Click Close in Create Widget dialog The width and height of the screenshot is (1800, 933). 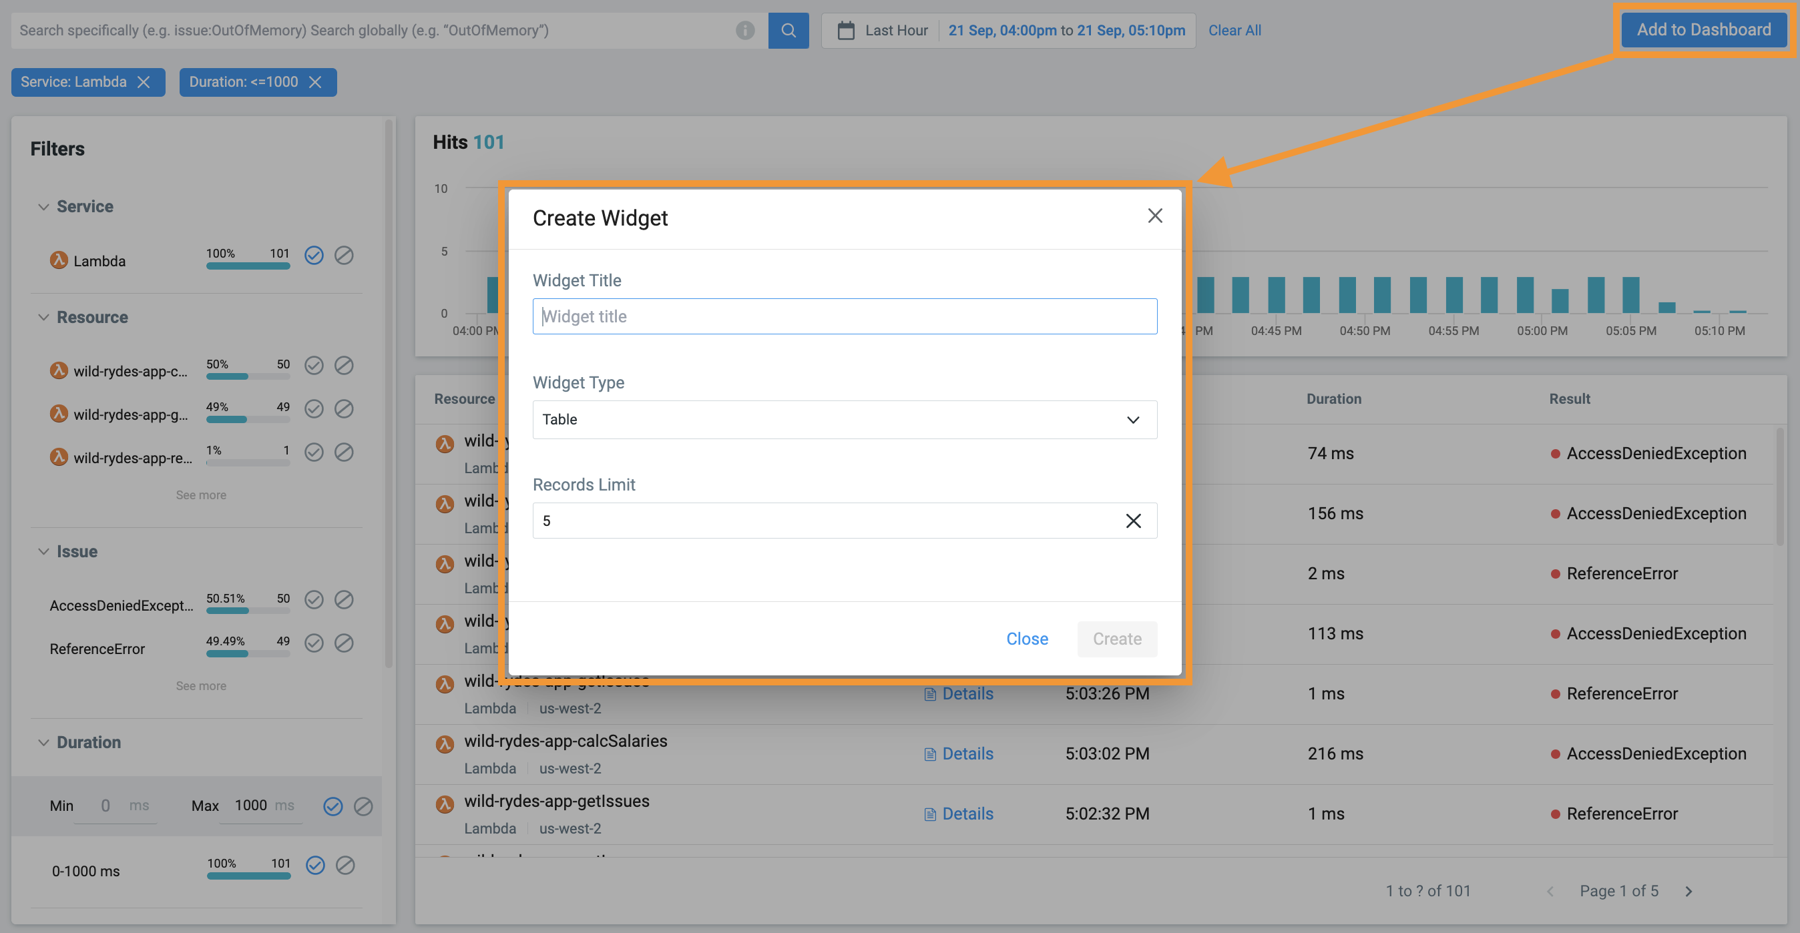(x=1026, y=638)
